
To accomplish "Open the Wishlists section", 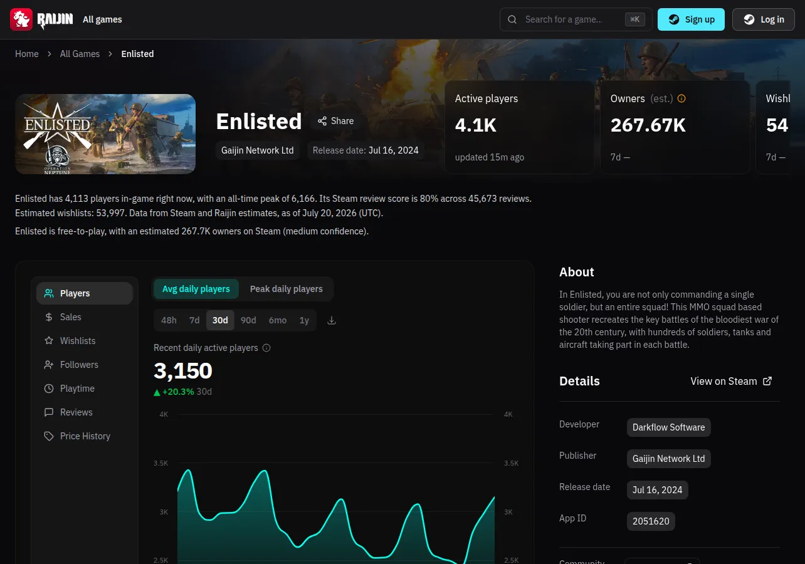I will point(85,341).
